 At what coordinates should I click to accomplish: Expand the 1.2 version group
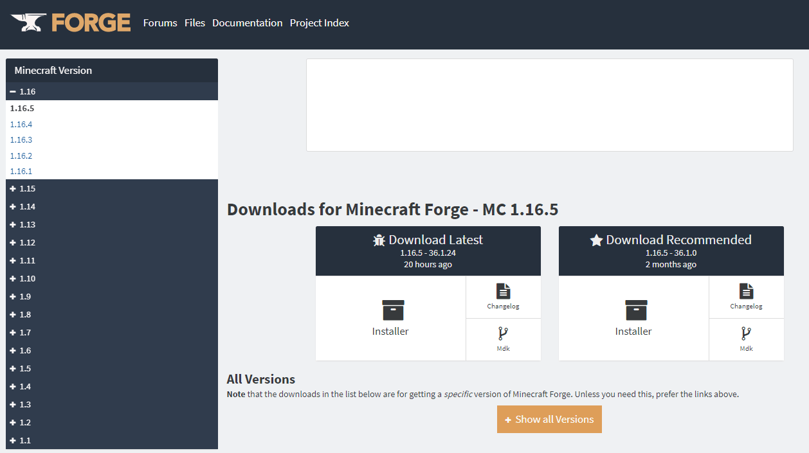[112, 423]
